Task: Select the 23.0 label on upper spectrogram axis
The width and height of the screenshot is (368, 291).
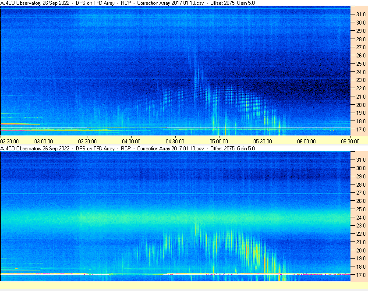Action: point(361,80)
